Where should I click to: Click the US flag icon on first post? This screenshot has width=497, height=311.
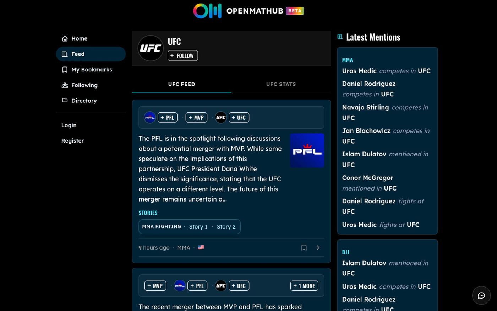point(201,247)
